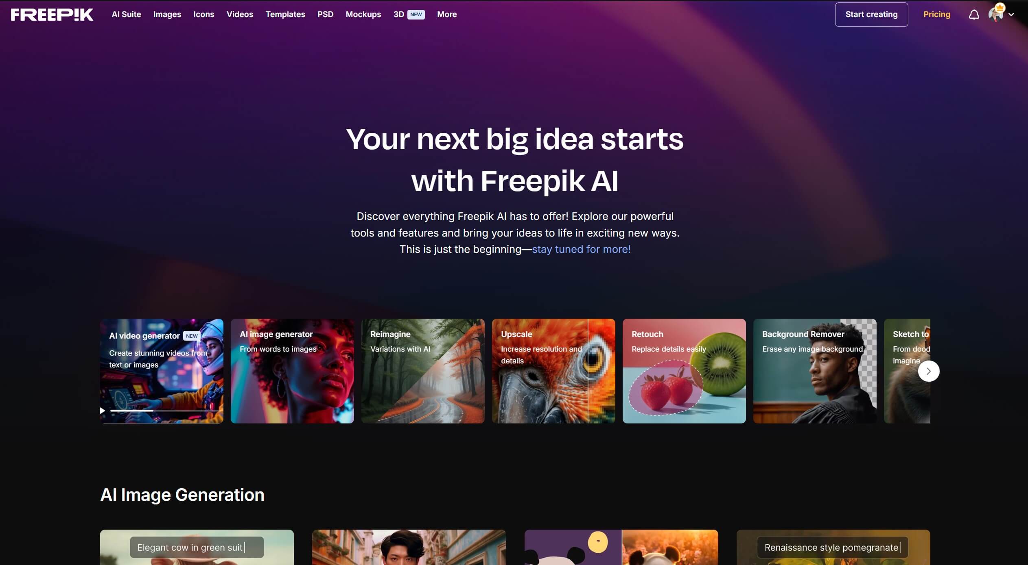The image size is (1028, 565).
Task: Open the AI image generator card
Action: pos(292,371)
